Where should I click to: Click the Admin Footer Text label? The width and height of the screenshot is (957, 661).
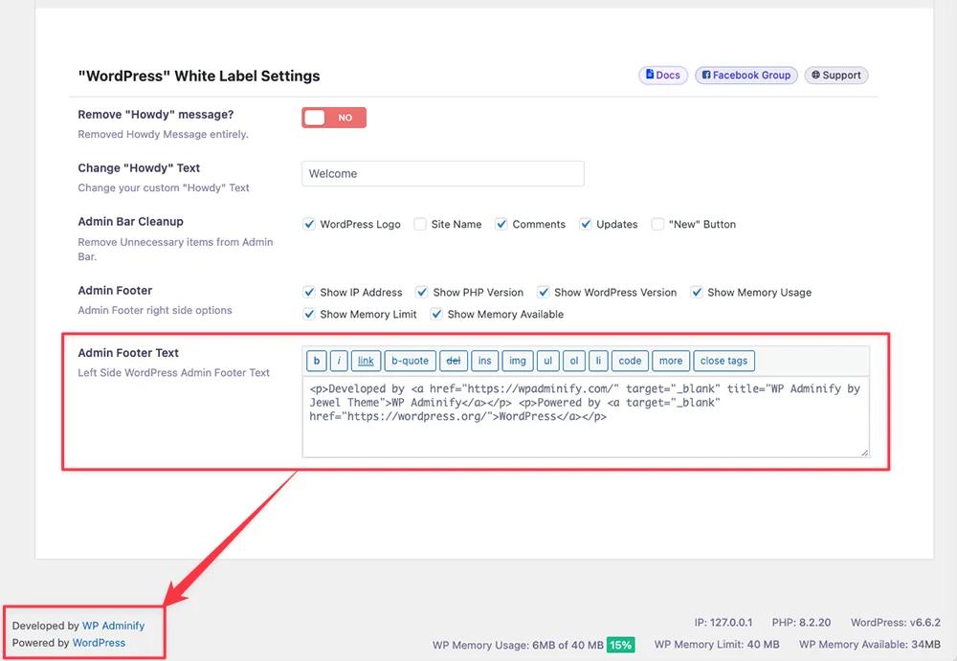[x=128, y=353]
